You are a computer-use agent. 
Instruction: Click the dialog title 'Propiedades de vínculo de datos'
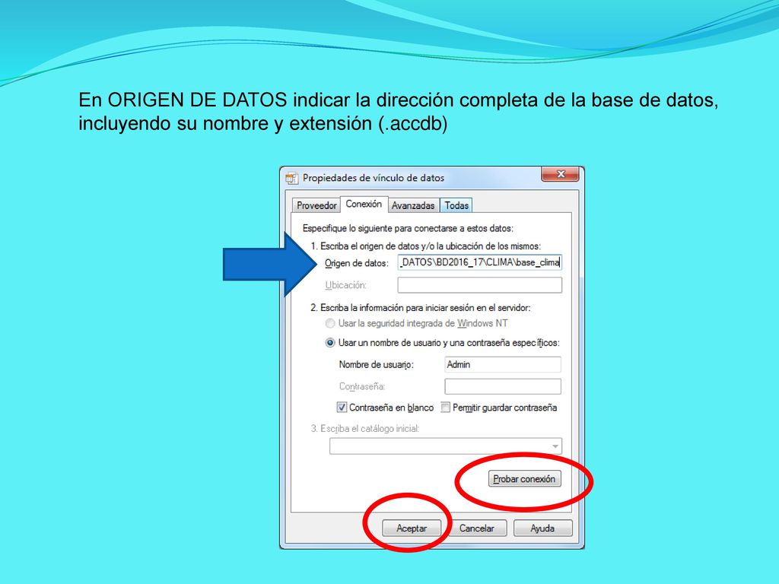coord(374,178)
